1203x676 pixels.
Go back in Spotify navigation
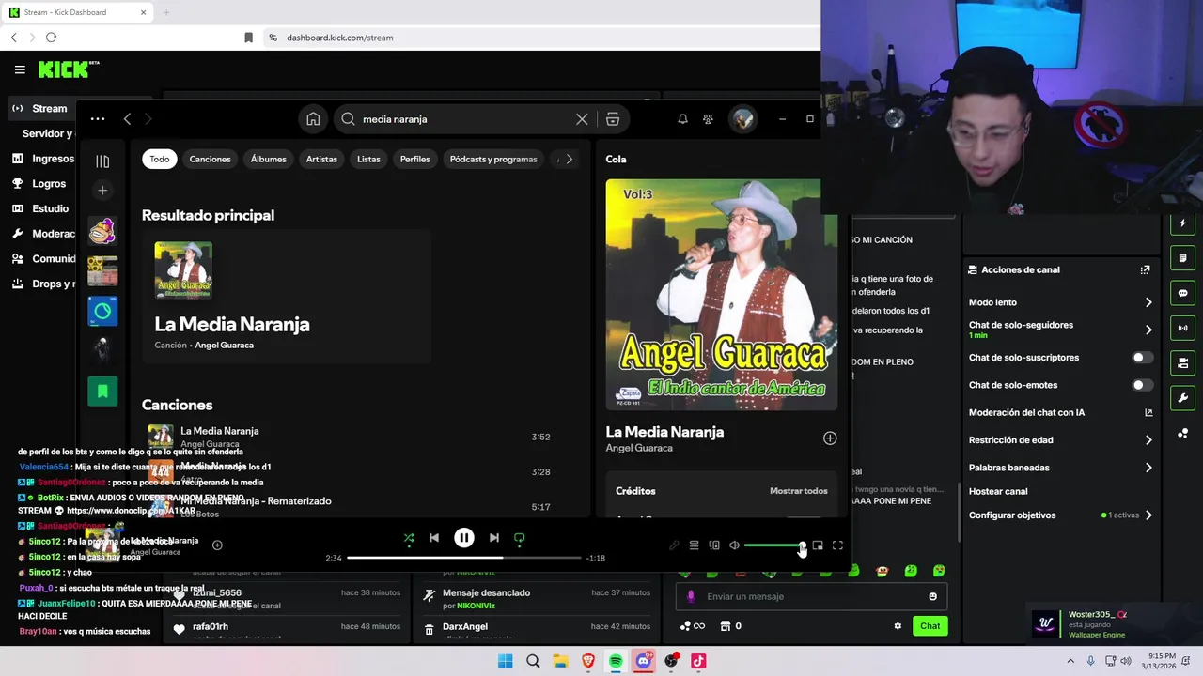pyautogui.click(x=127, y=119)
